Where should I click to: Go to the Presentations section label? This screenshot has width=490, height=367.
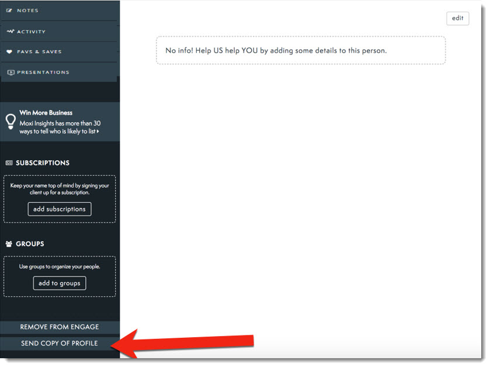click(x=43, y=72)
